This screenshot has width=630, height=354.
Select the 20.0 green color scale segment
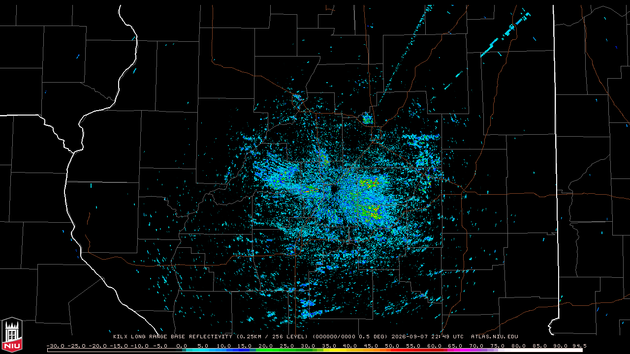[265, 350]
